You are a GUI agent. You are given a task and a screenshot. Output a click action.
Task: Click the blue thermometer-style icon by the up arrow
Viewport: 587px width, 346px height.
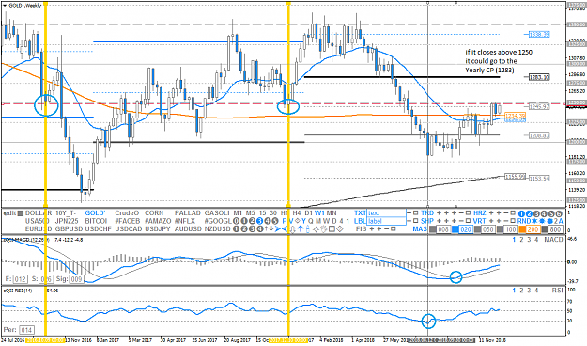(308, 229)
